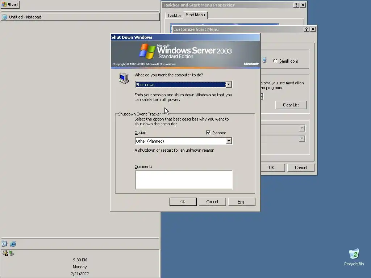This screenshot has height=278, width=371.
Task: Click the small icon preview beside Small icons
Action: click(264, 60)
